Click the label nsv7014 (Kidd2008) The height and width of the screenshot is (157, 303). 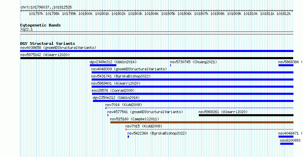point(124,105)
